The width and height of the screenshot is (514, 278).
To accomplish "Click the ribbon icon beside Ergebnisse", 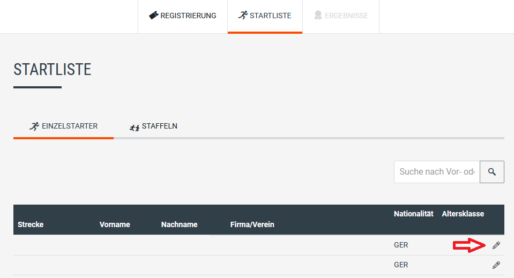I will click(318, 16).
